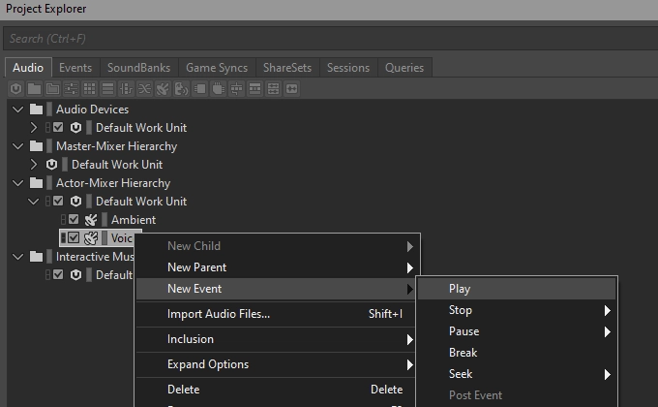
Task: Click the crossed-lines Blend Container toolbar icon
Action: tap(144, 89)
